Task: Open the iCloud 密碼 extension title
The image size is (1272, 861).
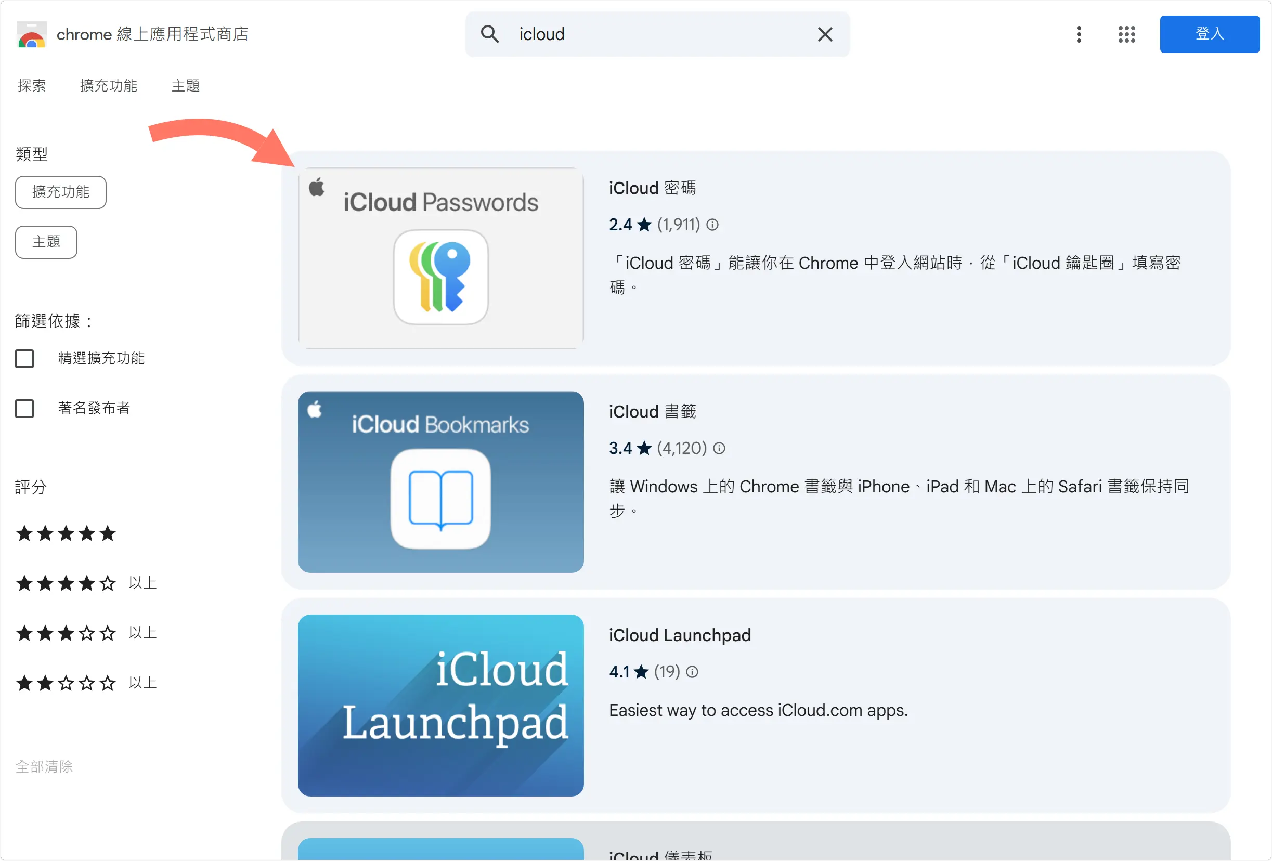Action: tap(653, 188)
